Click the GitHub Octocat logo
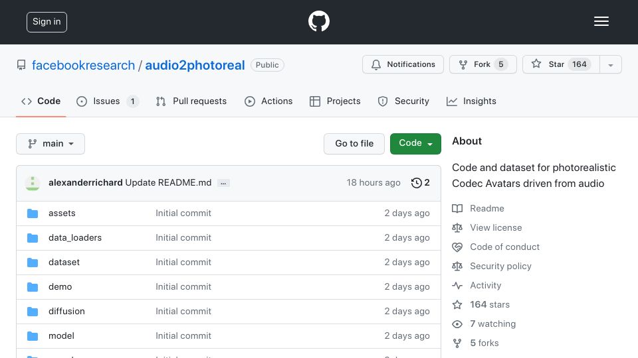 click(318, 21)
